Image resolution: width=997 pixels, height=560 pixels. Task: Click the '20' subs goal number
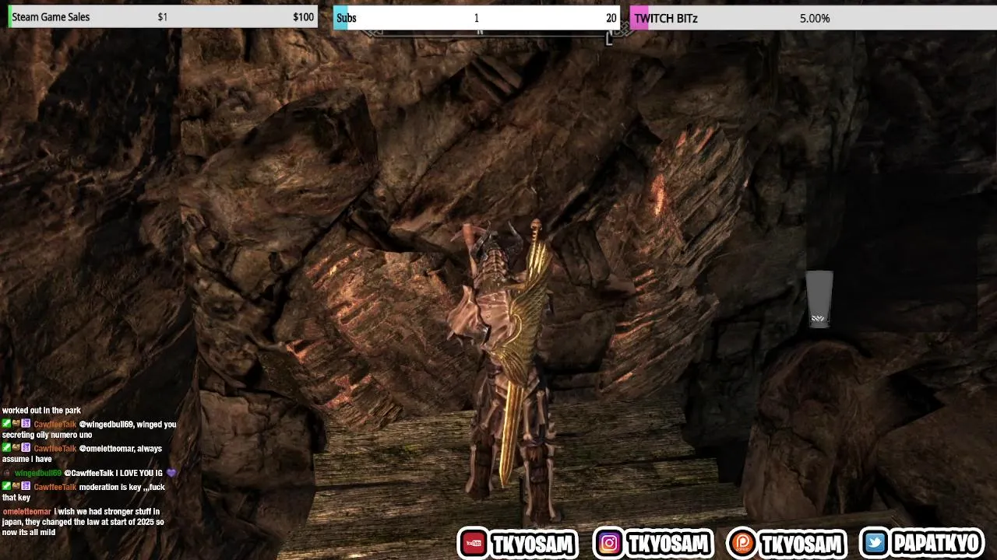[x=611, y=18]
